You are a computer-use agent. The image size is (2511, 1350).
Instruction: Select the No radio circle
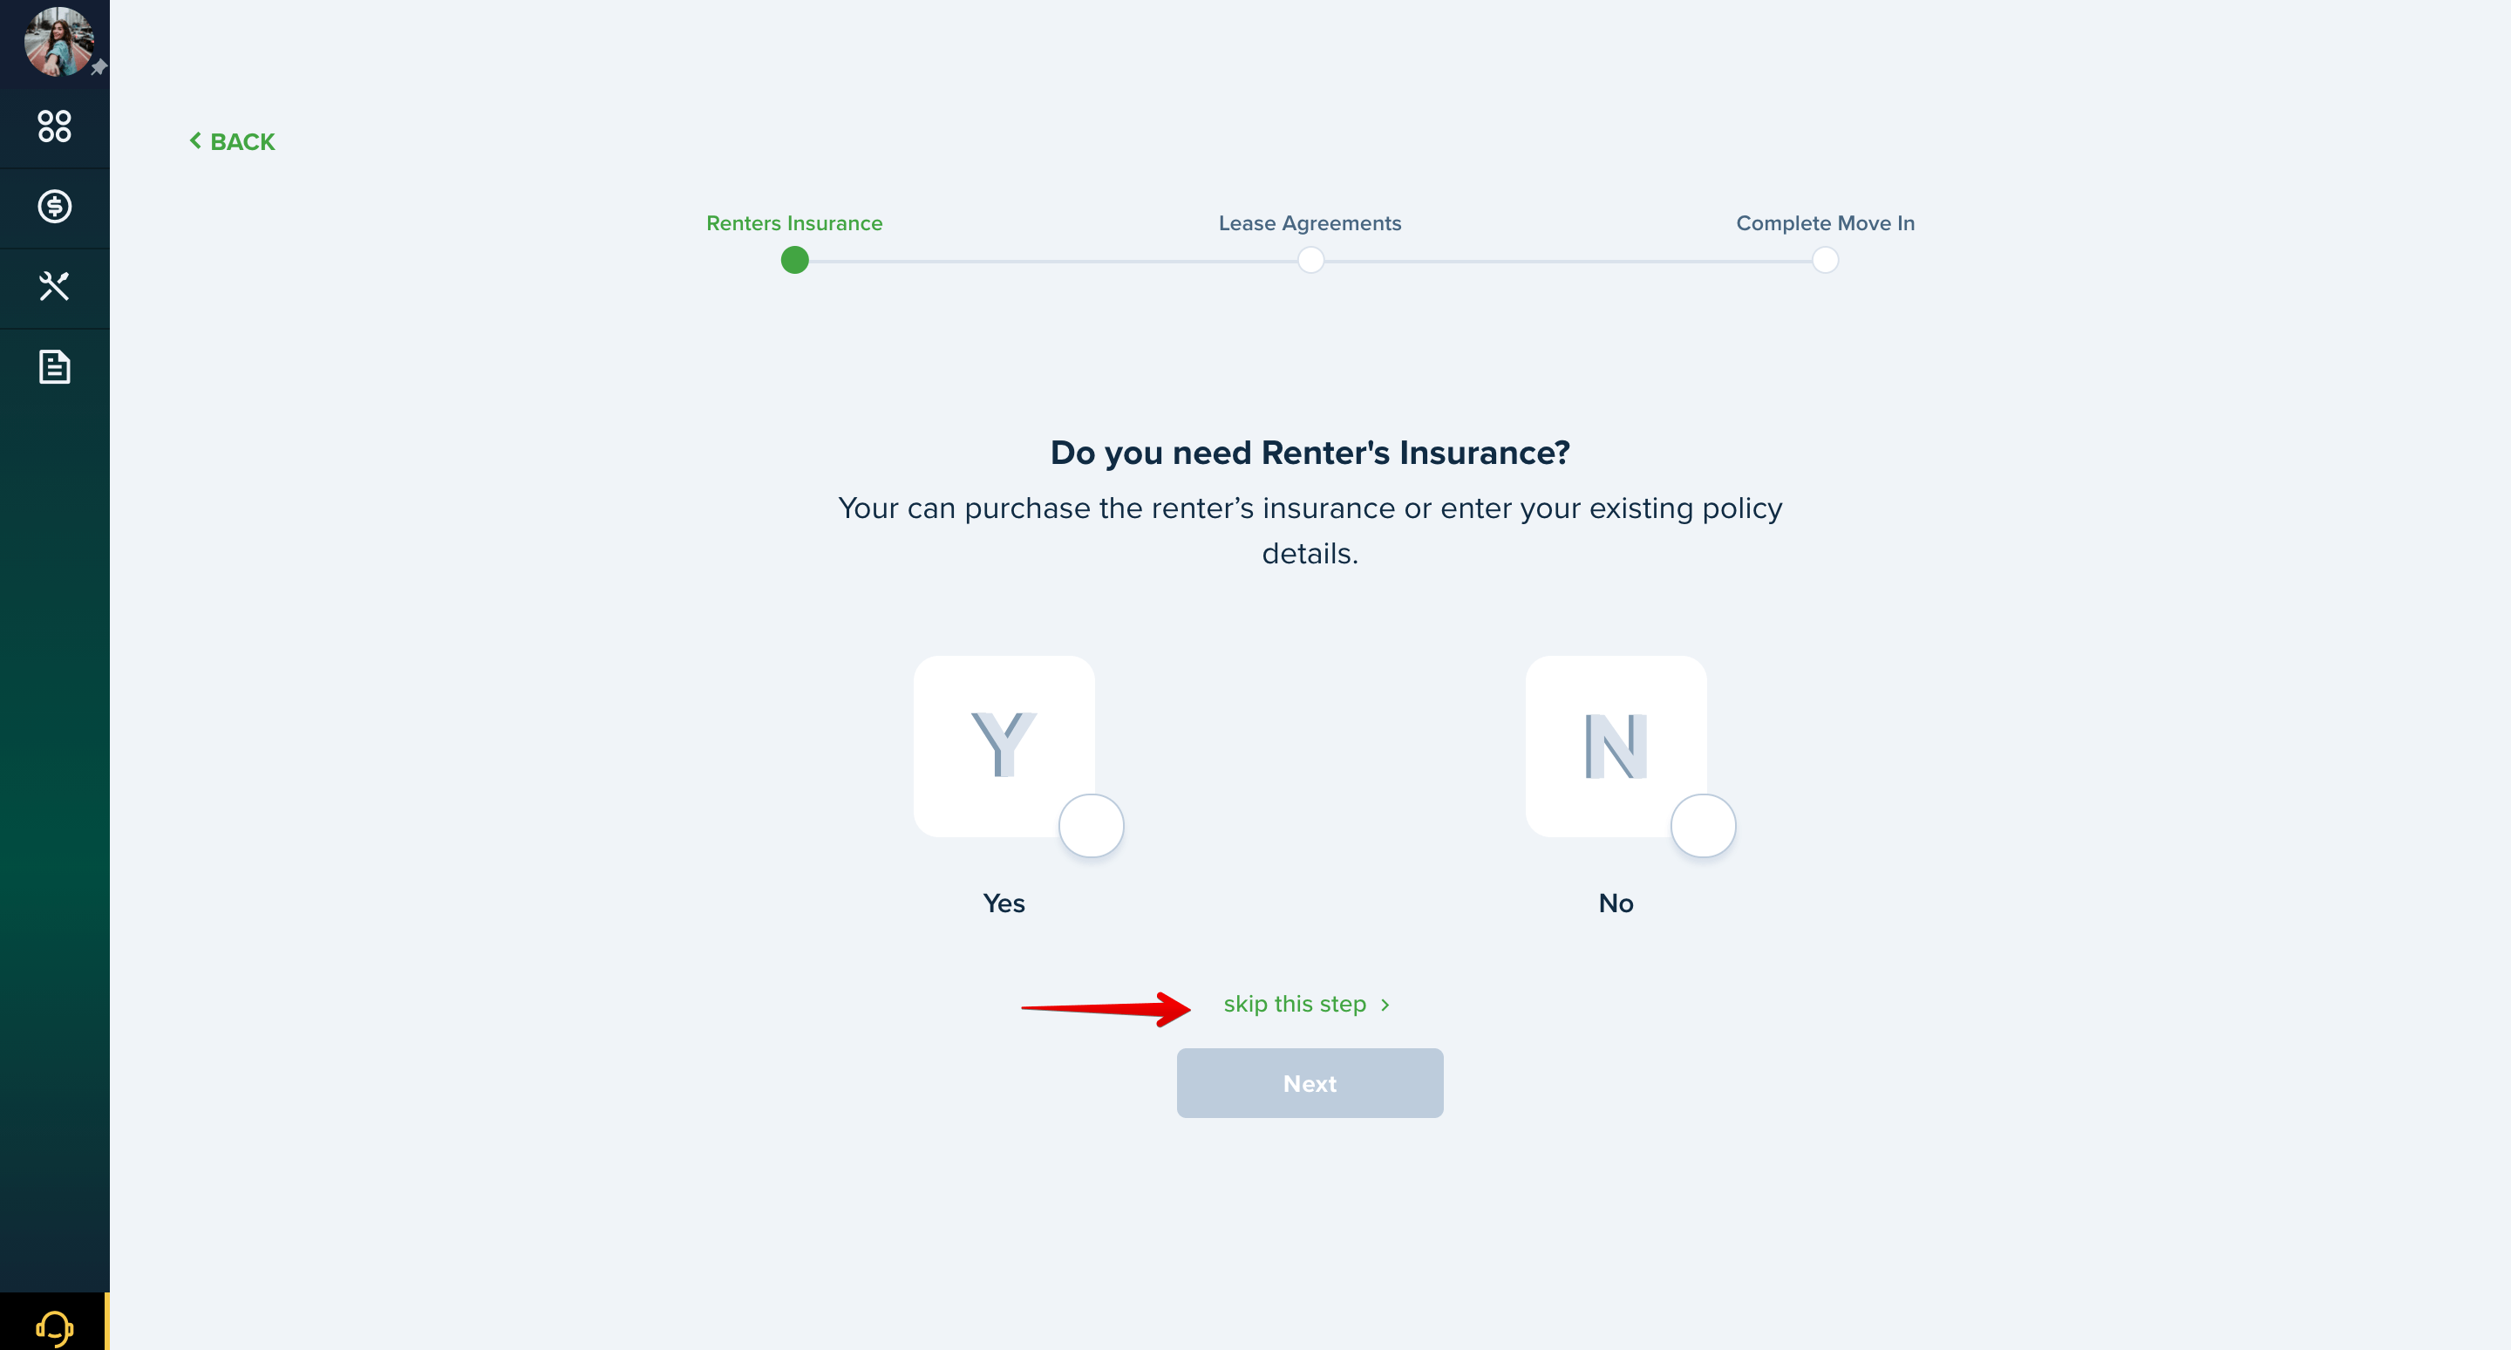tap(1703, 826)
